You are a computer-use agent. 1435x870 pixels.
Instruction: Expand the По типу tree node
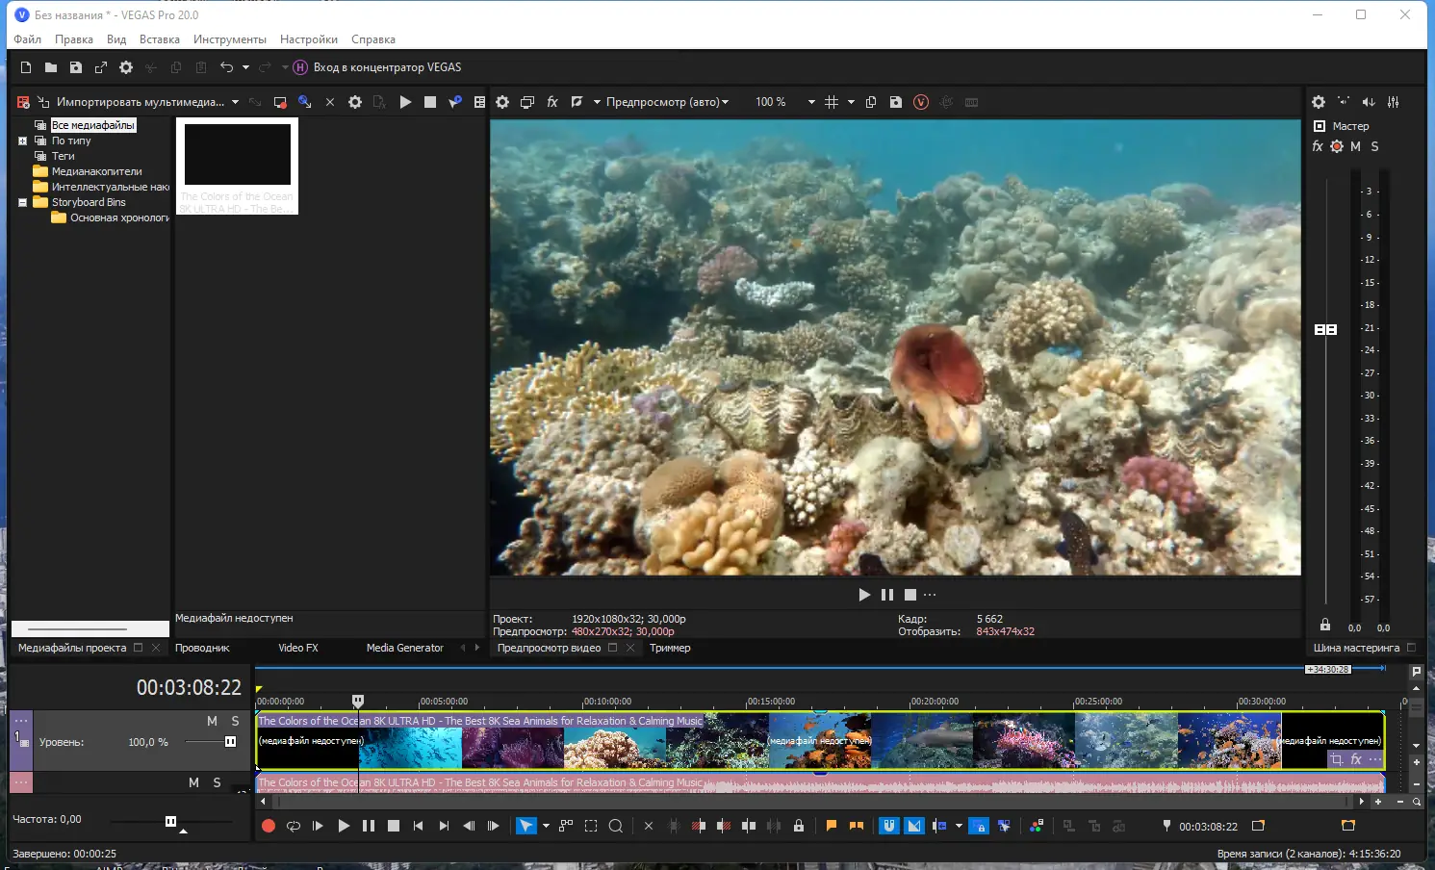(22, 141)
